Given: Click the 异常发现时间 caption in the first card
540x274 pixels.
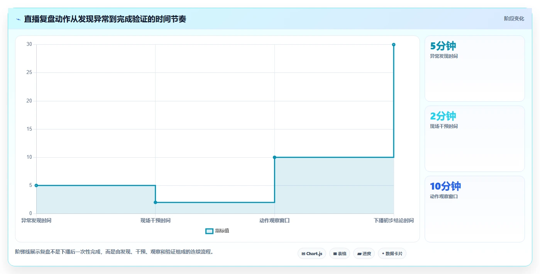Looking at the screenshot, I should coord(444,56).
